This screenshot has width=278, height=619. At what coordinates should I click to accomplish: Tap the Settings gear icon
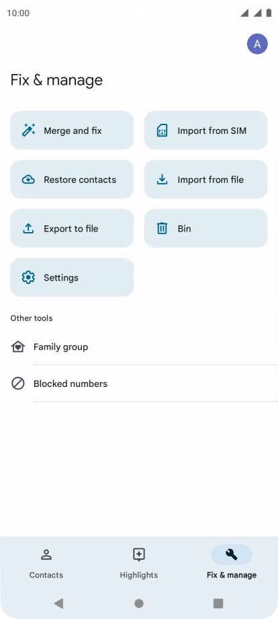point(28,277)
